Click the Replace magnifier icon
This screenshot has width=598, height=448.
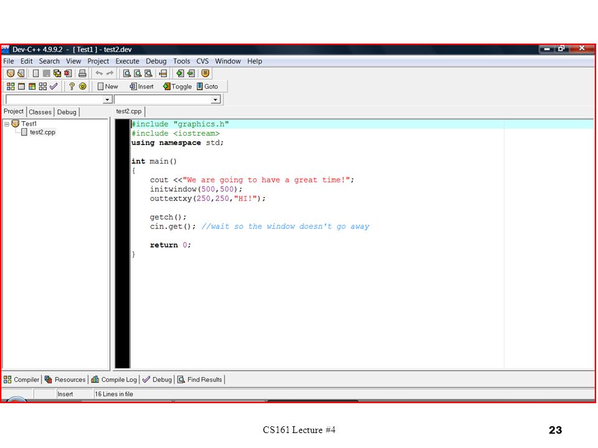point(138,73)
